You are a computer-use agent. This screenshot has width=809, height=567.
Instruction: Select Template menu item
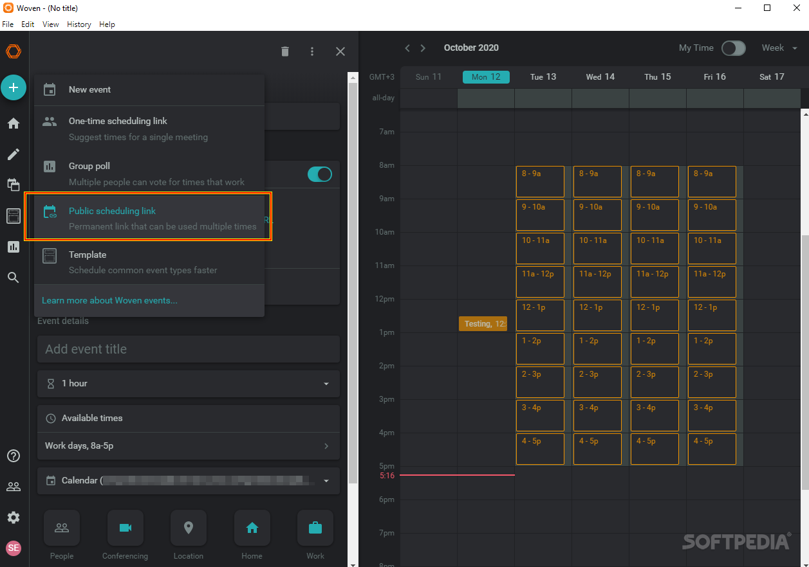[x=149, y=262]
